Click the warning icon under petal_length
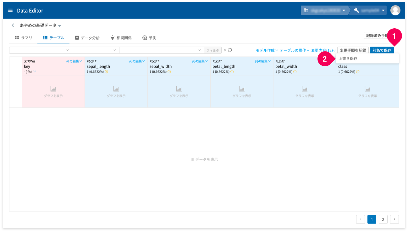Image resolution: width=408 pixels, height=232 pixels. pyautogui.click(x=232, y=72)
